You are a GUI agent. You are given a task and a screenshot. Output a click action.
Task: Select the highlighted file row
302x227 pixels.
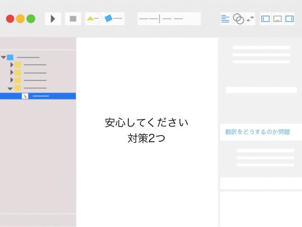coord(38,96)
